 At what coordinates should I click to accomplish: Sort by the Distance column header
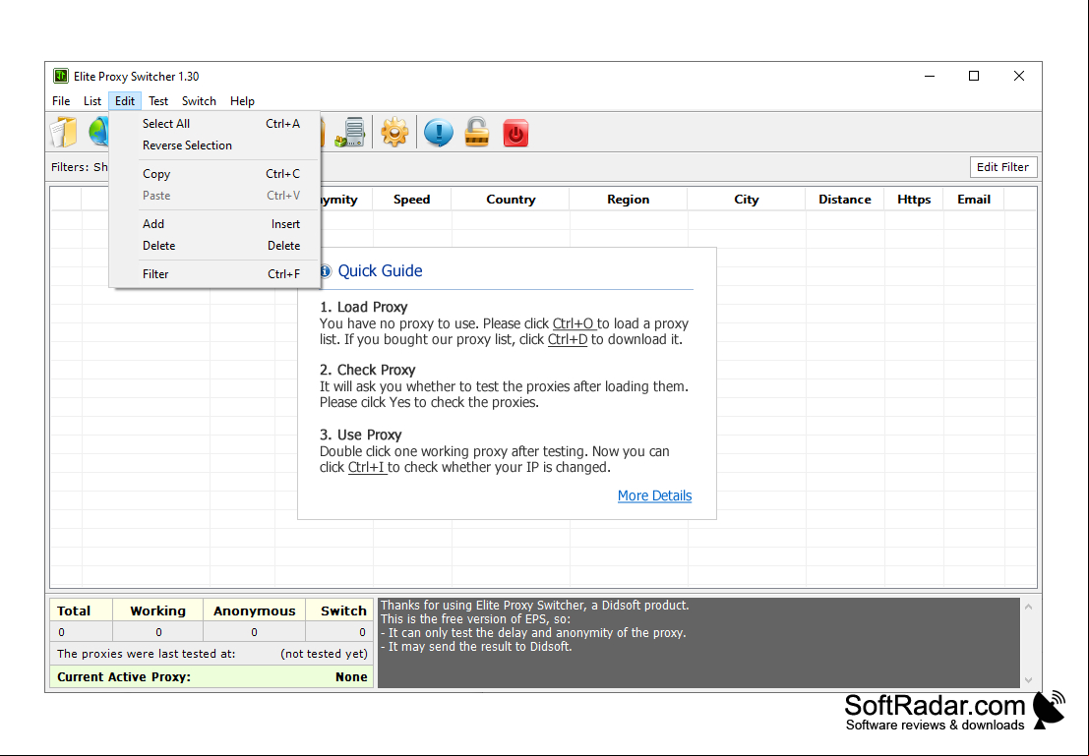tap(844, 200)
